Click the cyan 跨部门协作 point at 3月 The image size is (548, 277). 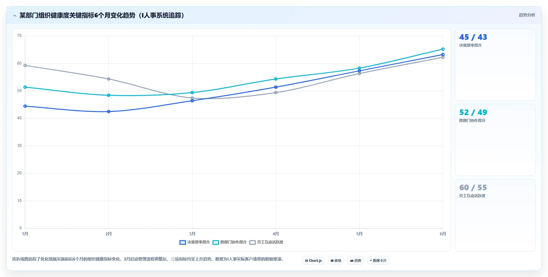pos(192,92)
